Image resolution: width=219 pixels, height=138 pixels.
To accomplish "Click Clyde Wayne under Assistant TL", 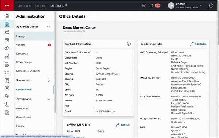I will point(178,122).
